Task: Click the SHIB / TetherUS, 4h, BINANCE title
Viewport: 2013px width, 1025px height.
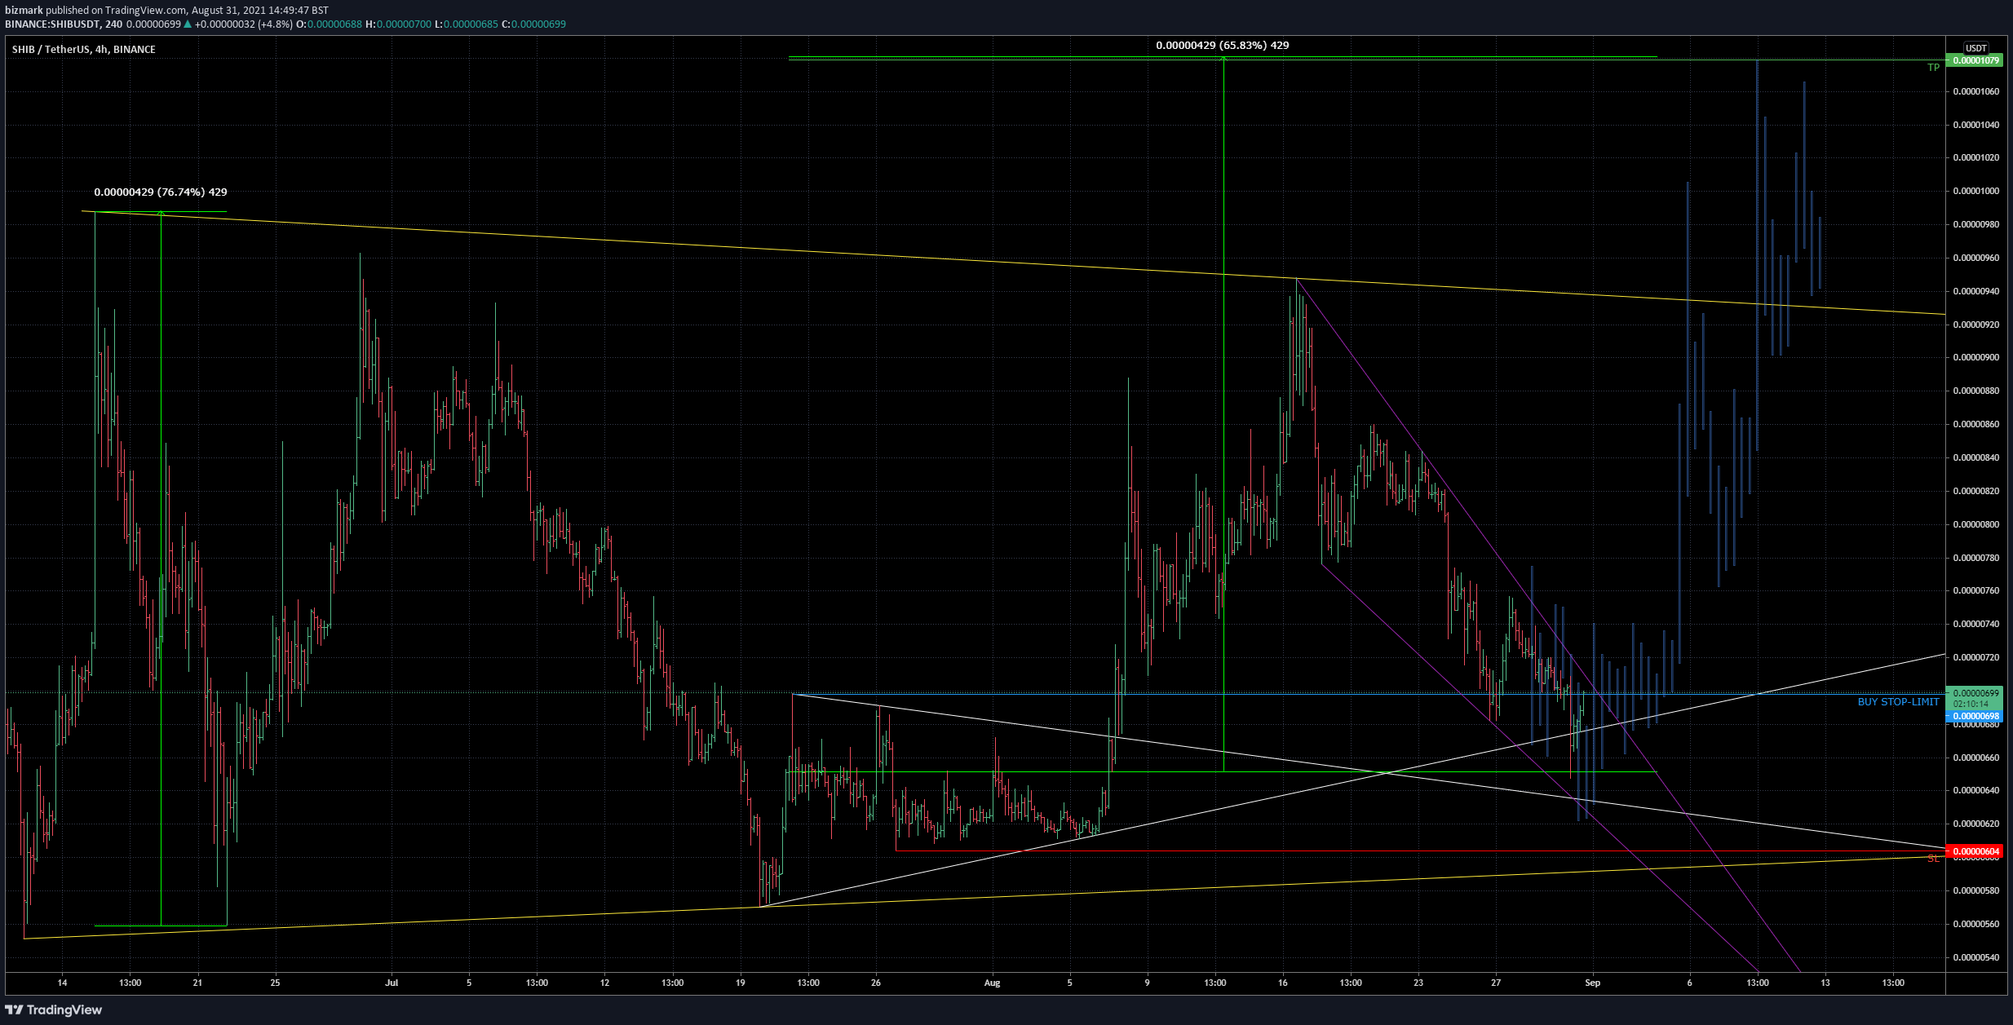Action: click(x=83, y=50)
